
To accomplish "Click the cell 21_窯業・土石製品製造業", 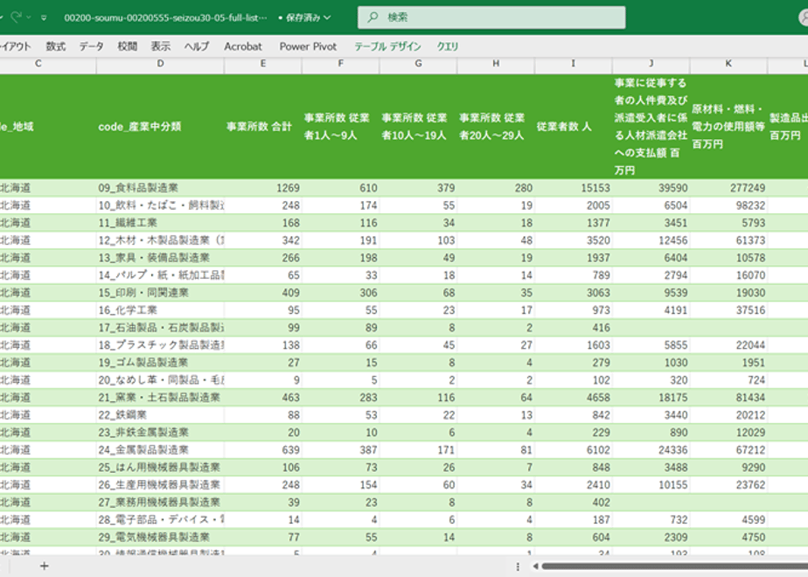I will (160, 398).
